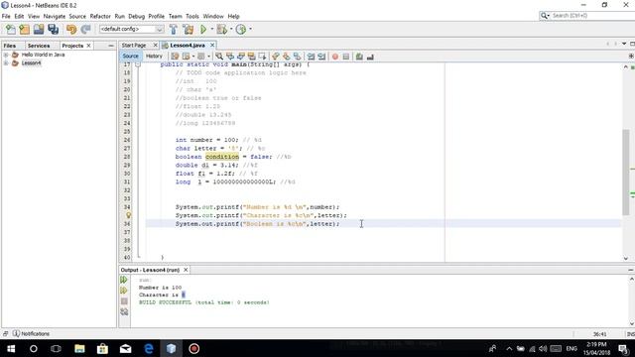
Task: Click Find Previous Occurrence icon
Action: coord(230,57)
